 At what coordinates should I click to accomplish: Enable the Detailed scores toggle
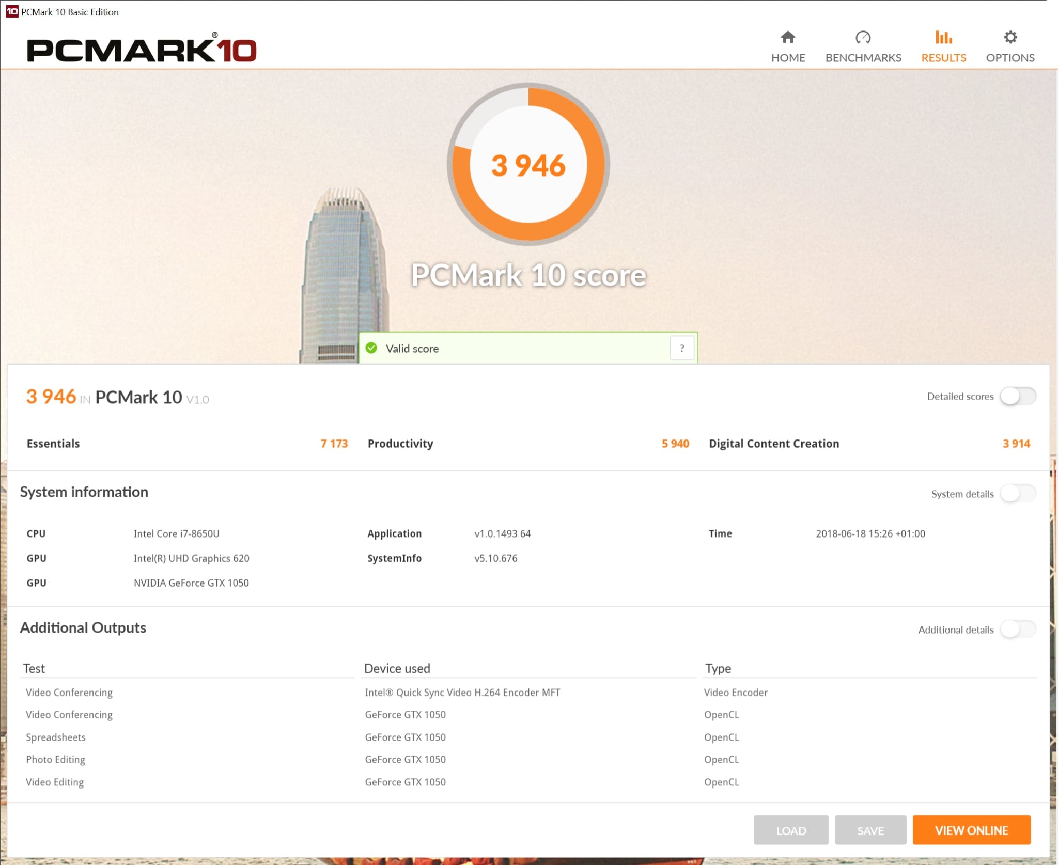(x=1018, y=396)
